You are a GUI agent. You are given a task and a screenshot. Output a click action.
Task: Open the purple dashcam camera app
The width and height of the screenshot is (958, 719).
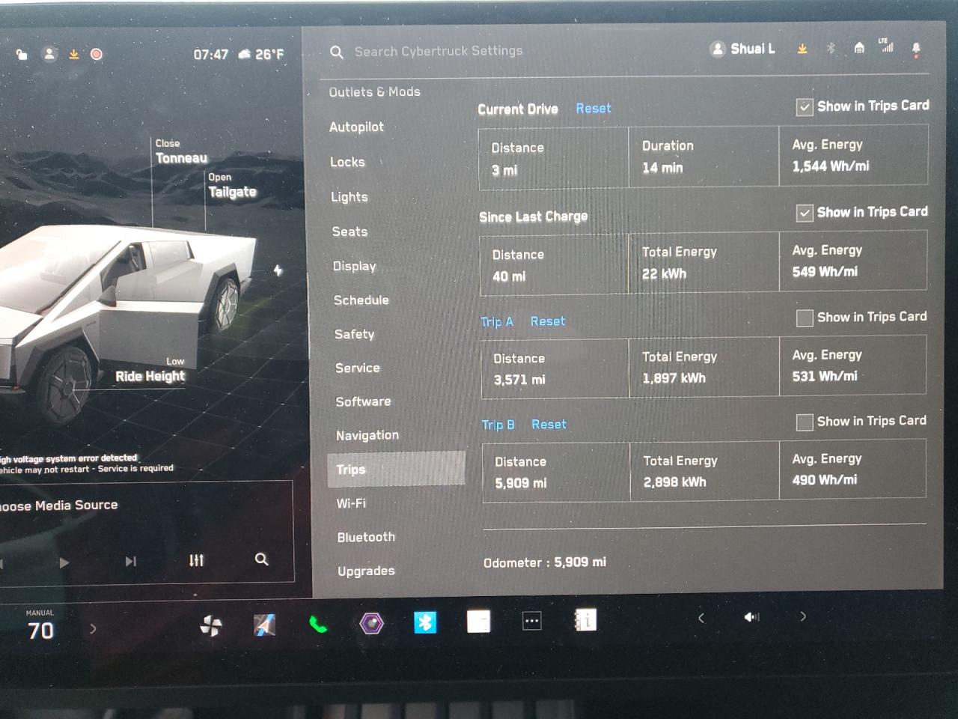pos(371,623)
